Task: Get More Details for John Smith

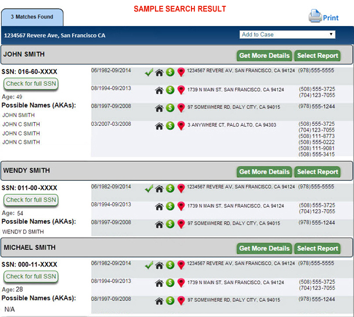Action: pos(264,56)
